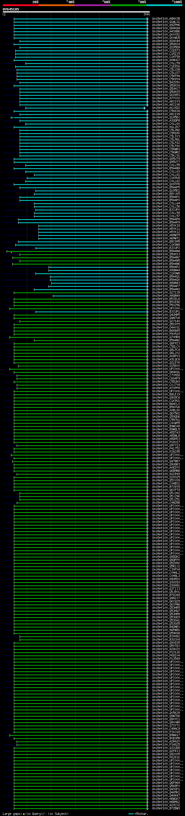This screenshot has height=816, width=185.
Task: Select hit label UniRef100_Q84KQ4
Action: (x=166, y=28)
